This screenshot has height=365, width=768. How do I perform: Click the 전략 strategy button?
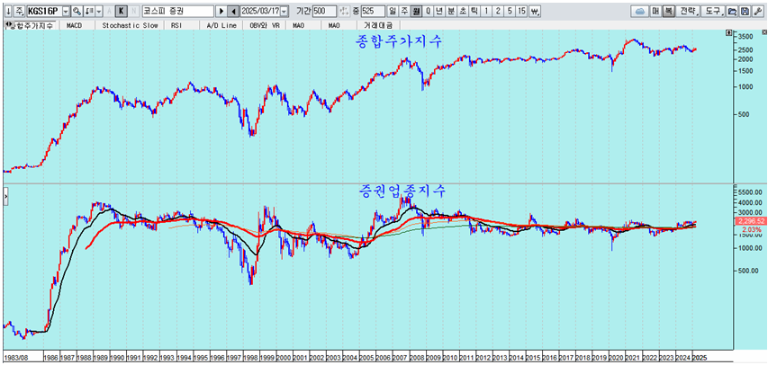coord(687,11)
